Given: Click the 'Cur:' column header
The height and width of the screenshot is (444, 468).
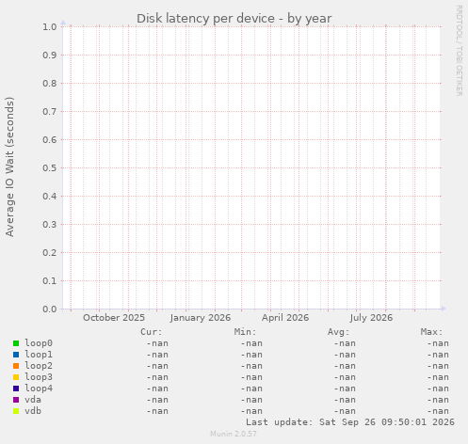Looking at the screenshot, I should coord(152,332).
